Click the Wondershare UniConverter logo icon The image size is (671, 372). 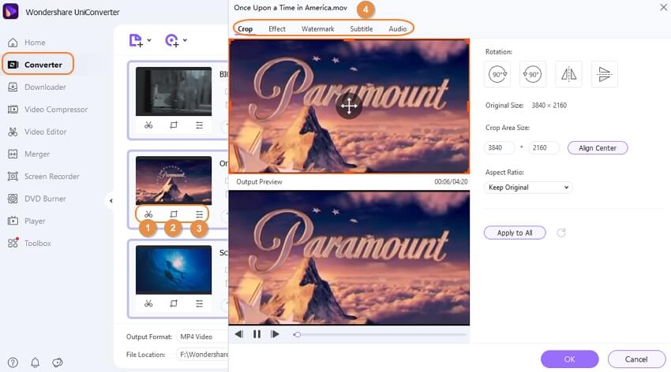(11, 11)
